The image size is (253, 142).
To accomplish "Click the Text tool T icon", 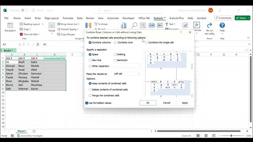I will (x=167, y=24).
